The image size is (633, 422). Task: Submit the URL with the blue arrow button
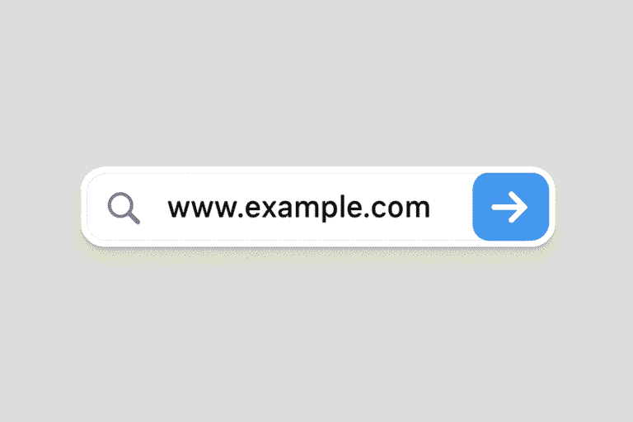point(511,207)
